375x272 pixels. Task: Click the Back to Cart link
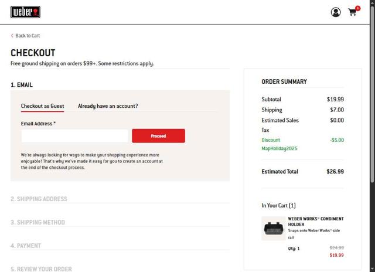pyautogui.click(x=25, y=36)
